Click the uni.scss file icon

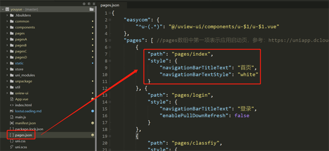tap(12, 147)
